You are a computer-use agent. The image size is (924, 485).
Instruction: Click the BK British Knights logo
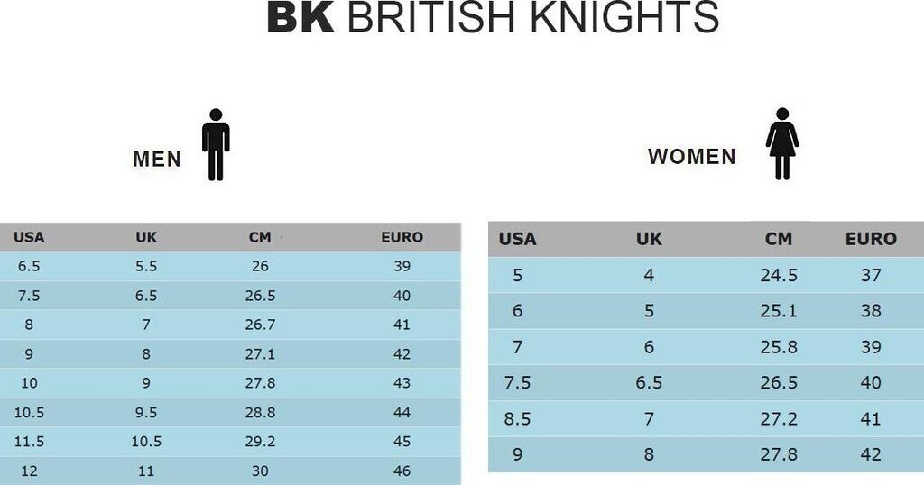click(x=493, y=18)
